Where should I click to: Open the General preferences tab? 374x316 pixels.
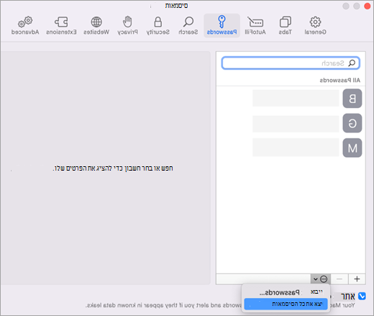(x=315, y=25)
